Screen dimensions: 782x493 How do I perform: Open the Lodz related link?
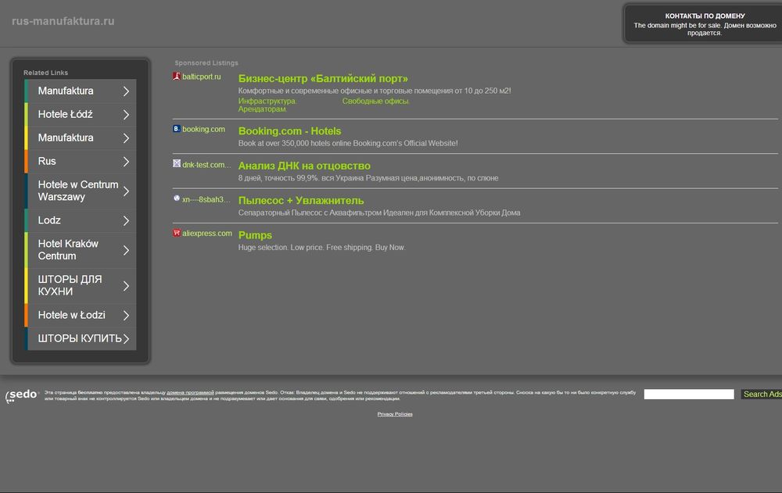coord(49,220)
